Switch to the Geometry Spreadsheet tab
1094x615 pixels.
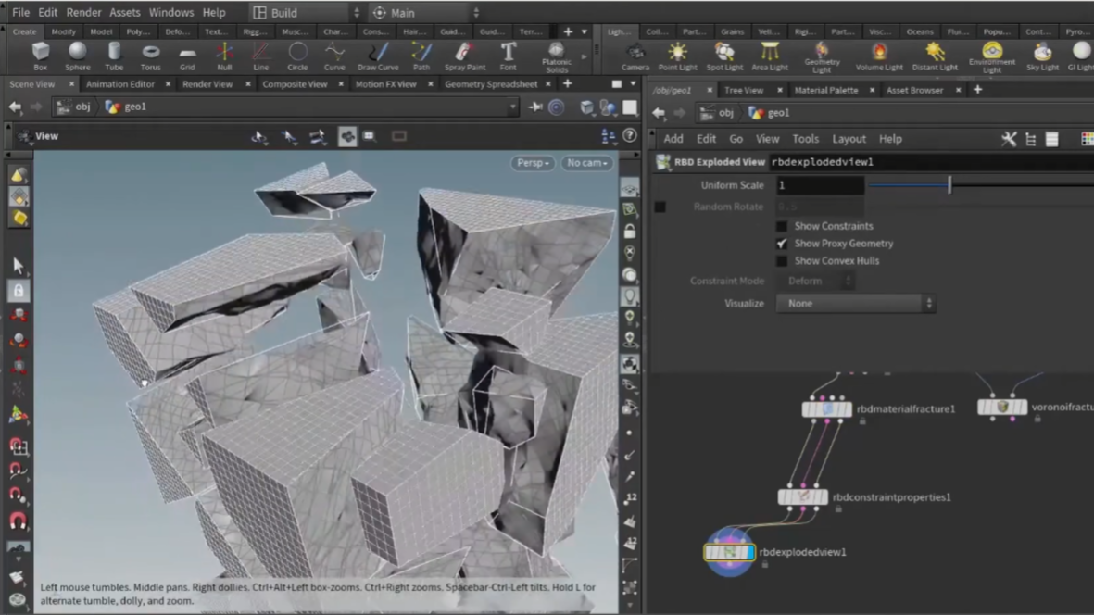click(x=491, y=84)
